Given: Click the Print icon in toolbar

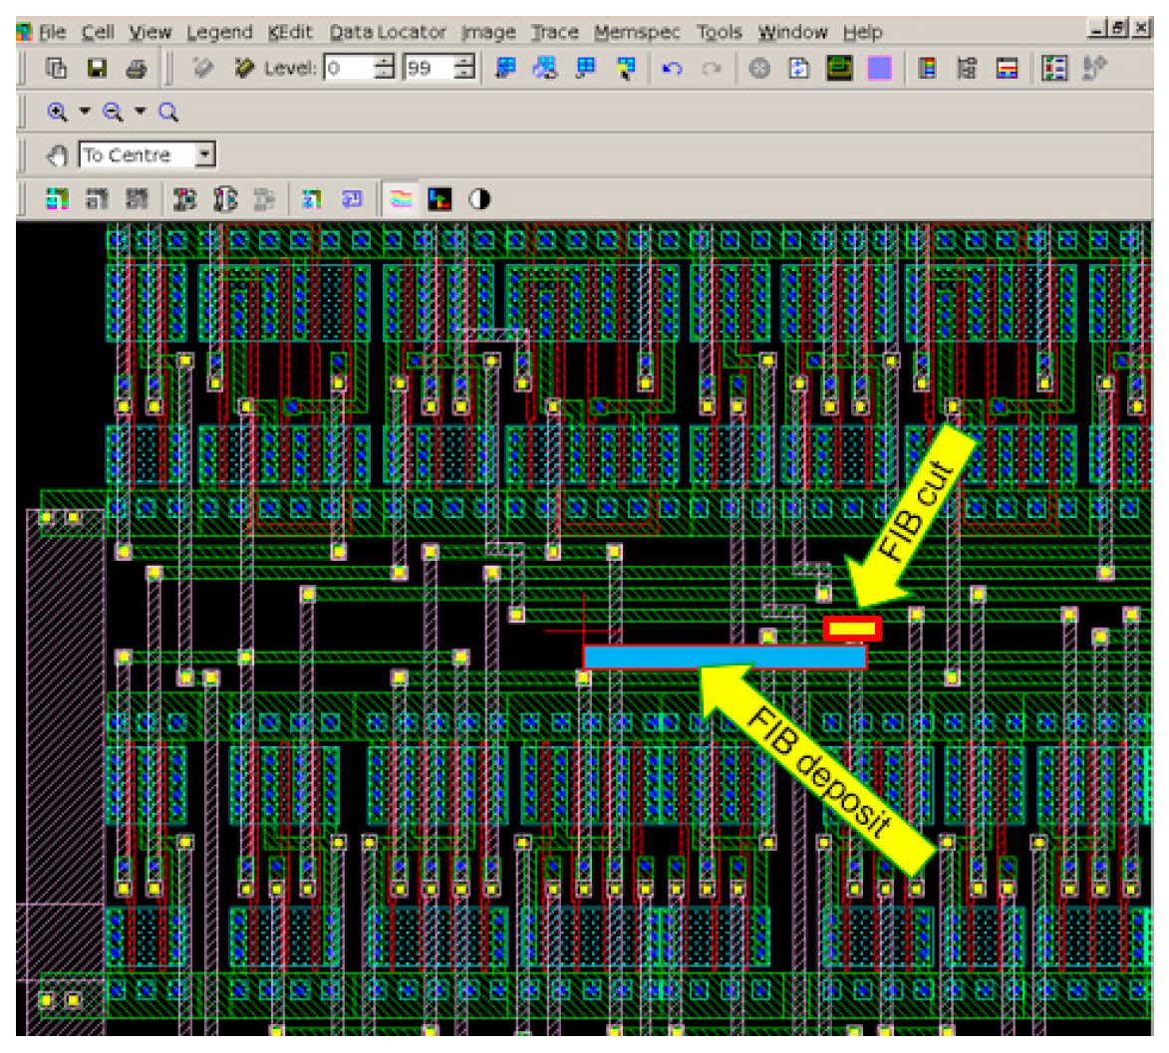Looking at the screenshot, I should (135, 69).
